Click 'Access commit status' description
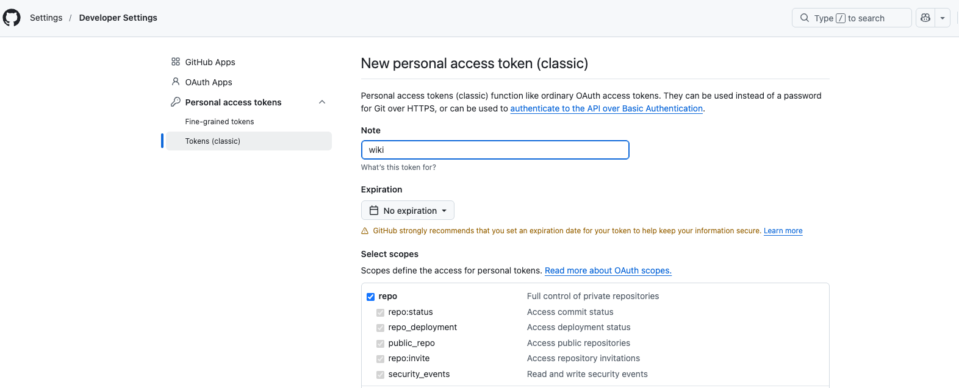959x388 pixels. (x=570, y=312)
